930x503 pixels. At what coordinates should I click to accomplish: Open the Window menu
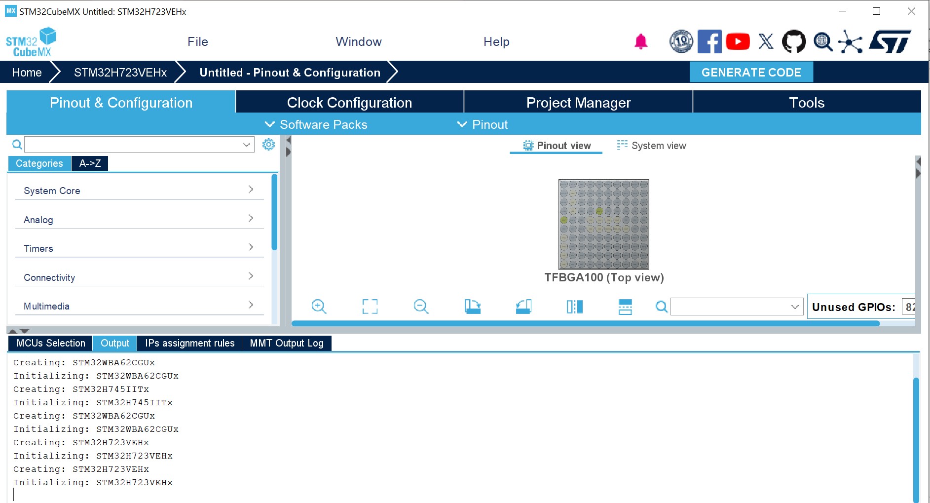tap(359, 41)
